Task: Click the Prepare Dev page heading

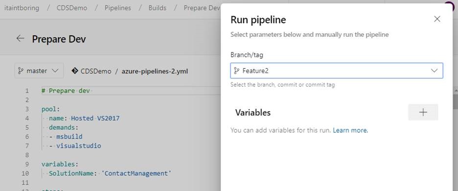Action: (x=59, y=39)
